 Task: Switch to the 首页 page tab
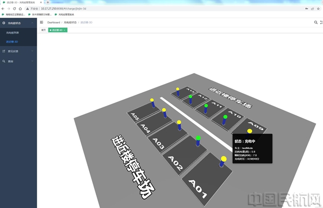44,30
